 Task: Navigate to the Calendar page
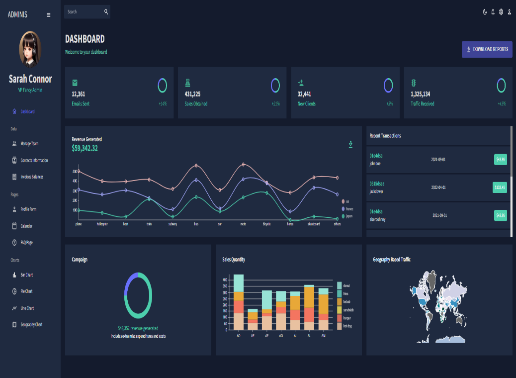pos(26,226)
